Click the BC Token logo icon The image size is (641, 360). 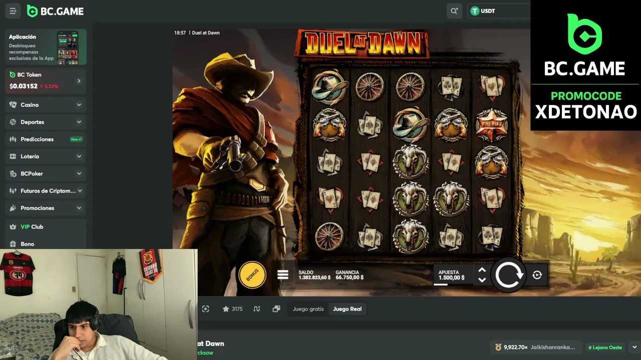13,75
